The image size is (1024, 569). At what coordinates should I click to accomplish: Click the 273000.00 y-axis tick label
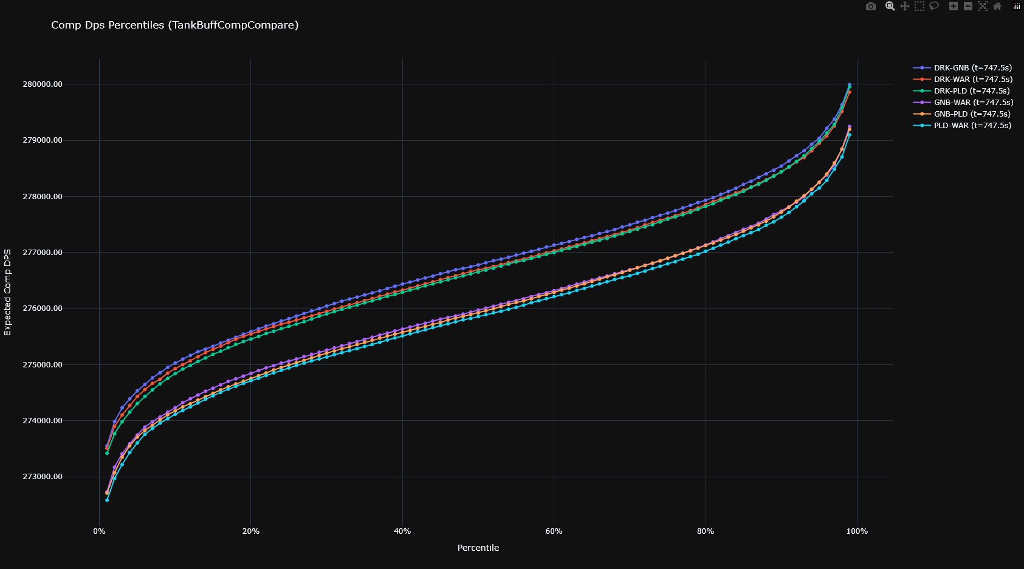point(43,477)
